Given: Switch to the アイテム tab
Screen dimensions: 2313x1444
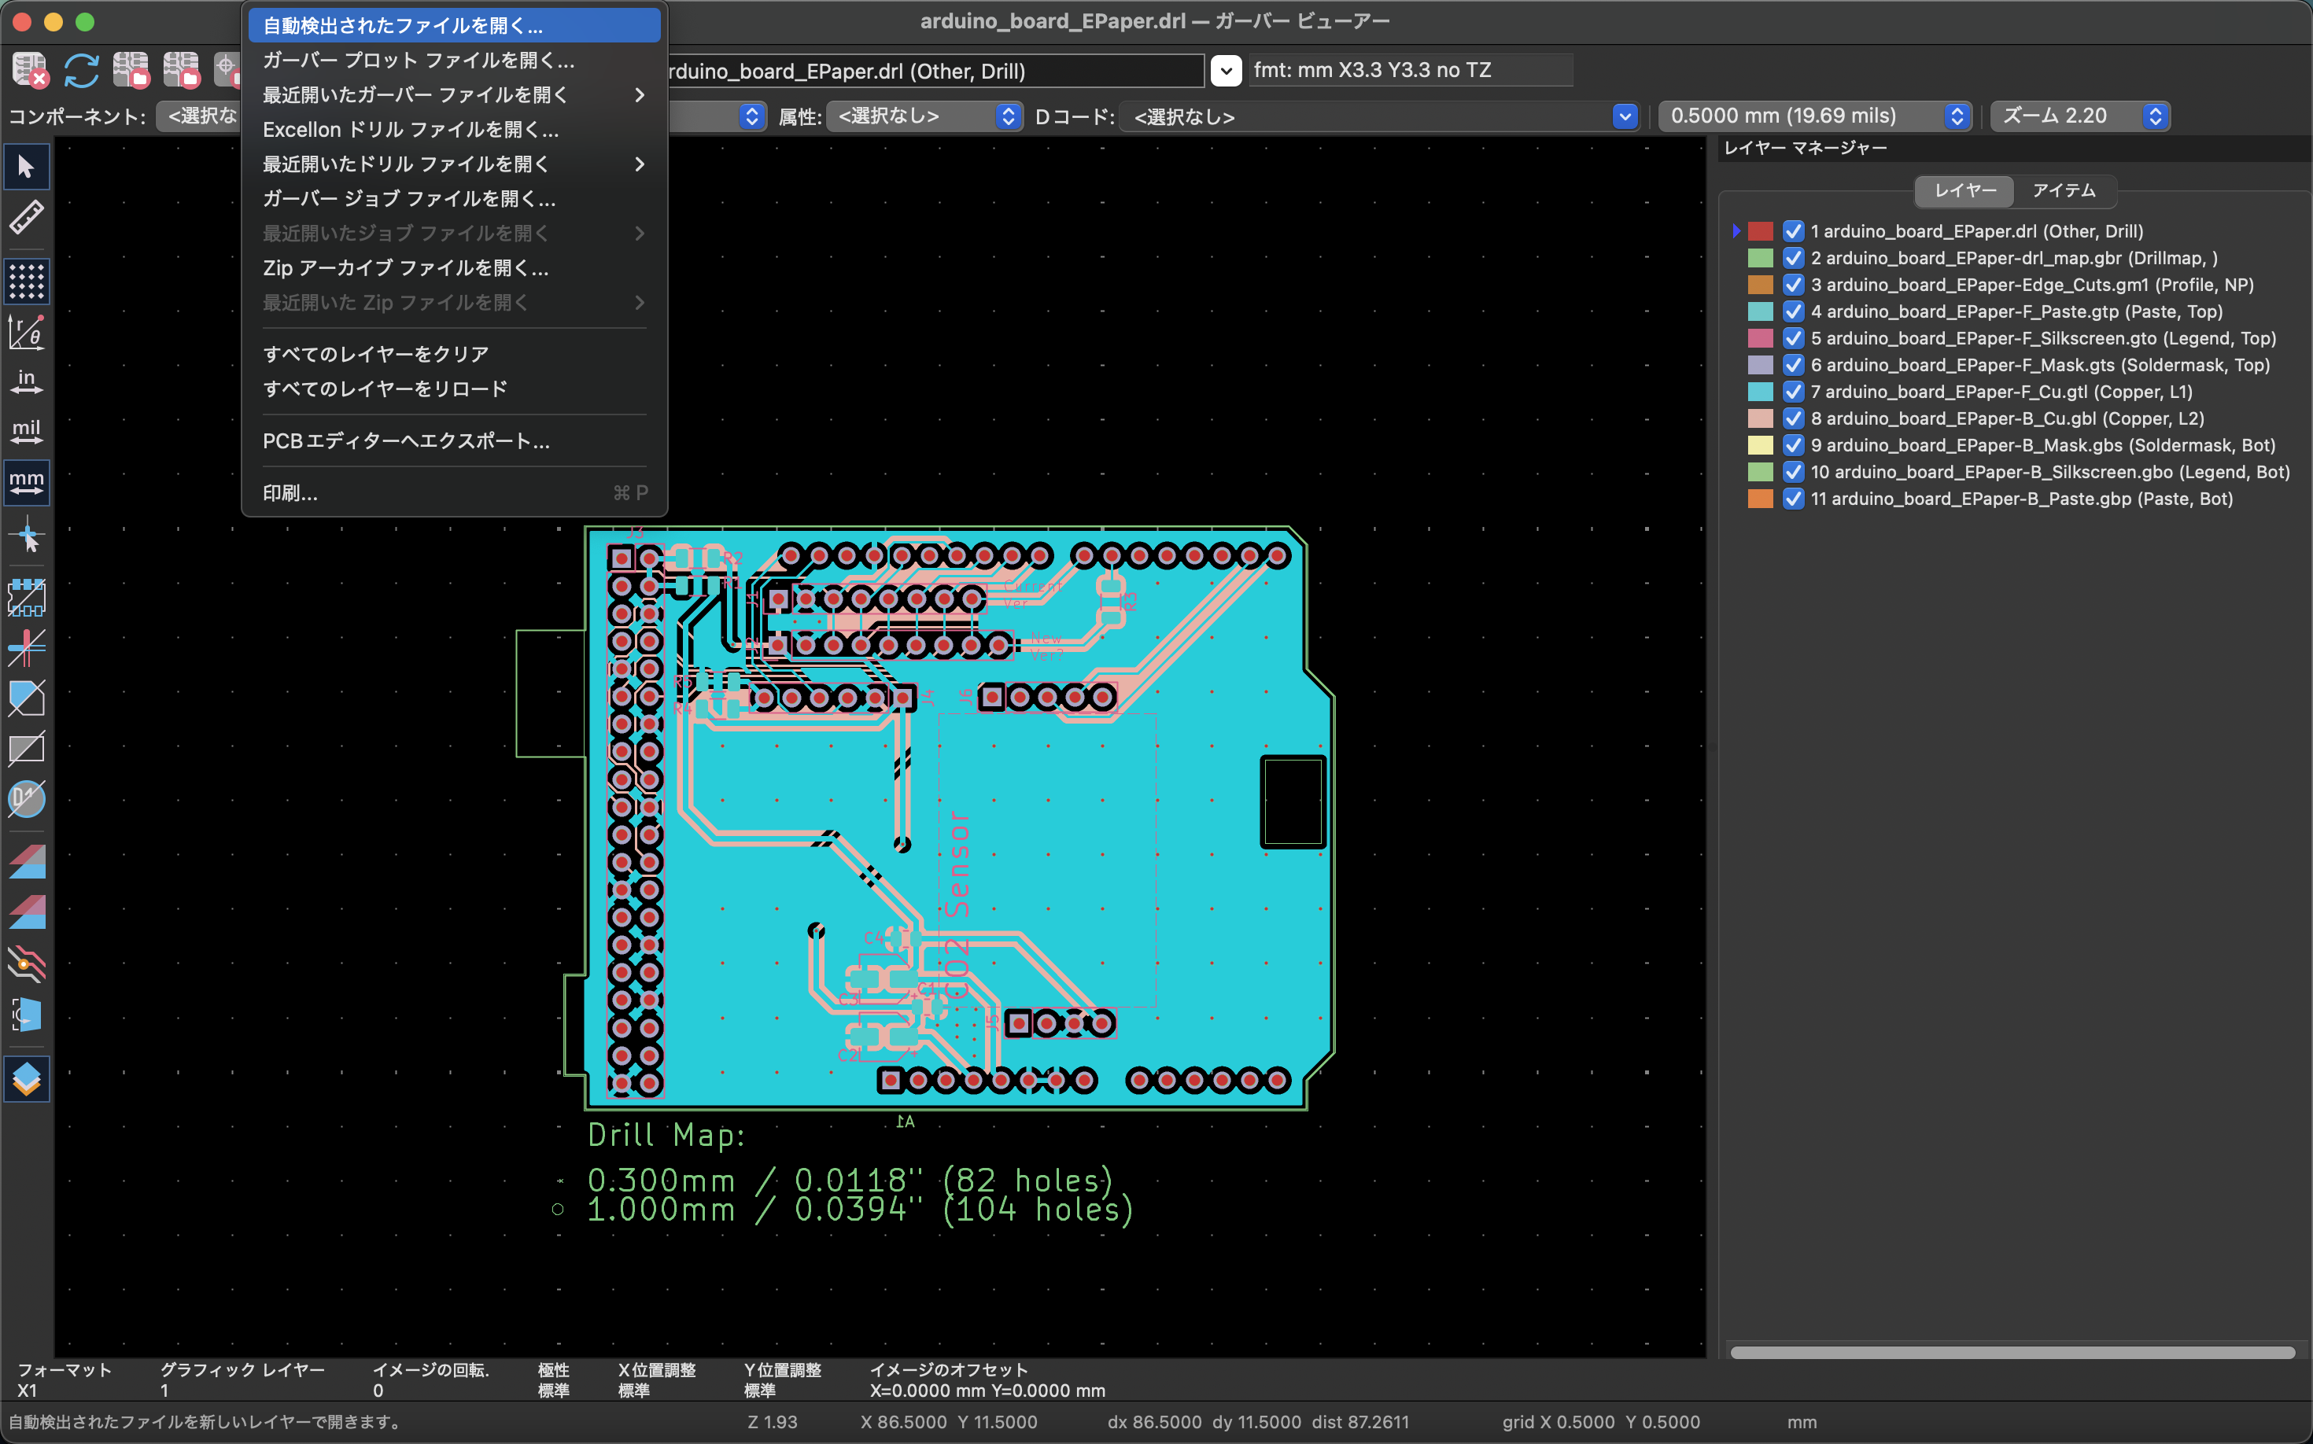Looking at the screenshot, I should pos(2063,191).
